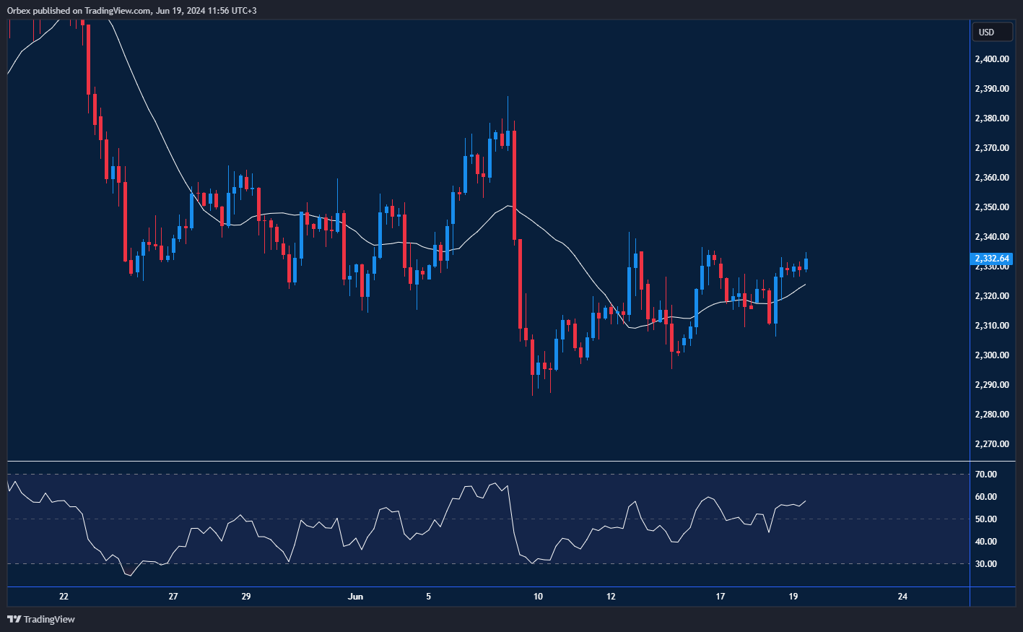Click date 29 on the time axis
The width and height of the screenshot is (1023, 632).
[x=246, y=597]
